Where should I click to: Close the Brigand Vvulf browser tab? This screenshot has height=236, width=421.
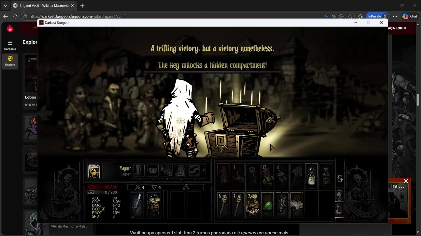coord(72,6)
